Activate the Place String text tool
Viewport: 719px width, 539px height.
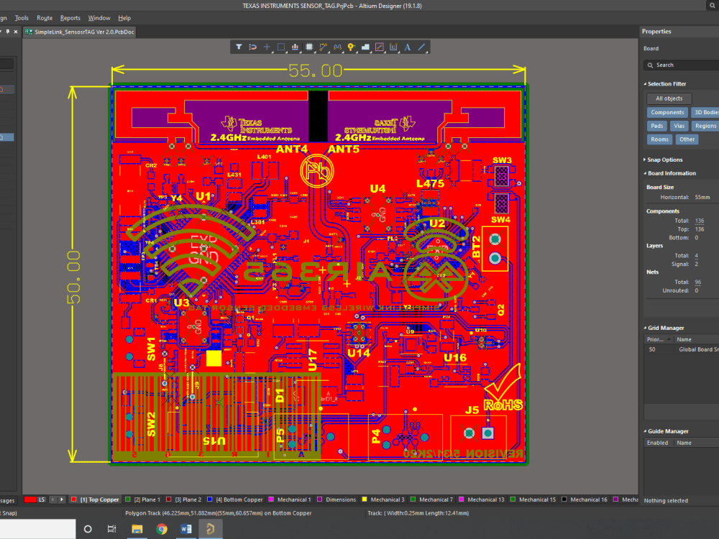[407, 47]
